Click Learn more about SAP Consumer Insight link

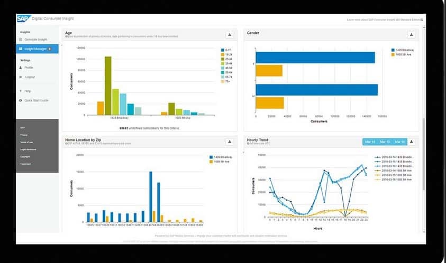[x=384, y=20]
